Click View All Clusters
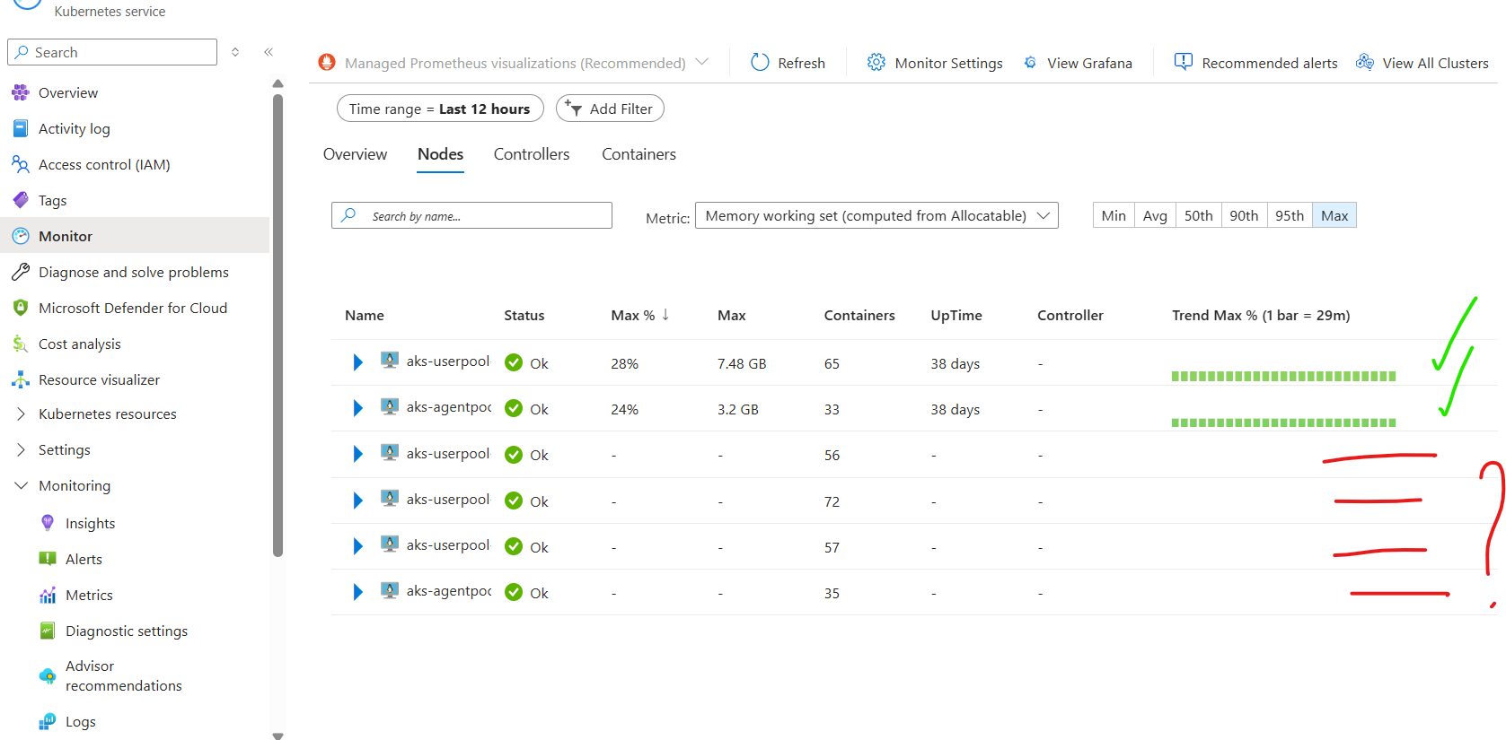Viewport: 1506px width, 740px height. 1422,63
